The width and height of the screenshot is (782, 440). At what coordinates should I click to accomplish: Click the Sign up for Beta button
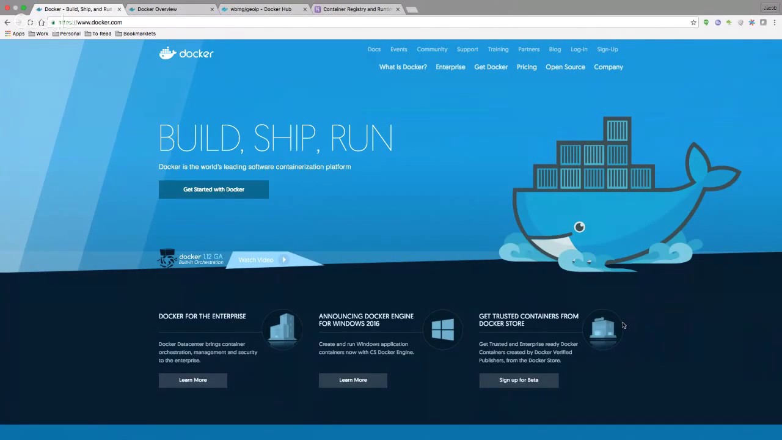coord(519,380)
